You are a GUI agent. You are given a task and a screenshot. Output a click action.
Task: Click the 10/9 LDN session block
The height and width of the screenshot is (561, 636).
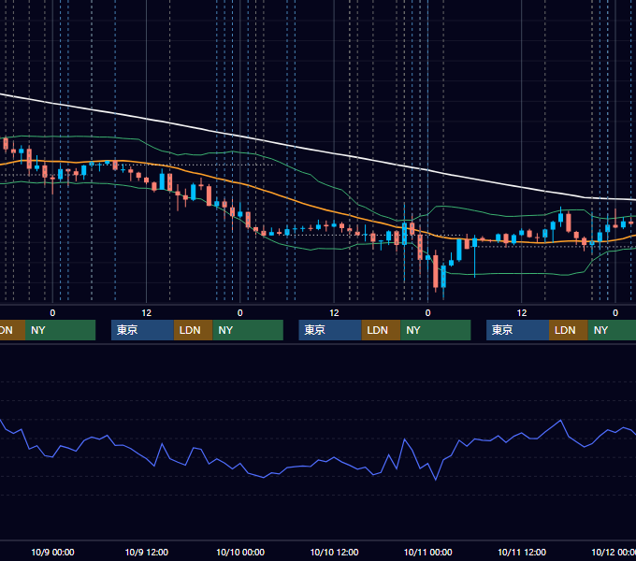pyautogui.click(x=193, y=330)
